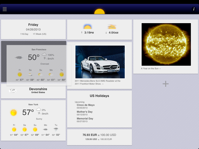The image size is (199, 149).
Task: Tap the date 04/26/2013
Action: coord(33,30)
